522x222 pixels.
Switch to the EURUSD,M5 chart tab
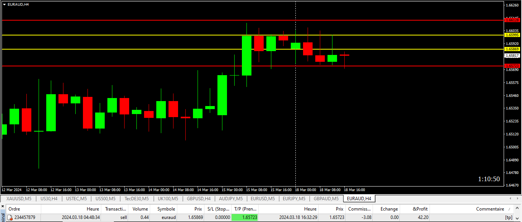pos(263,199)
